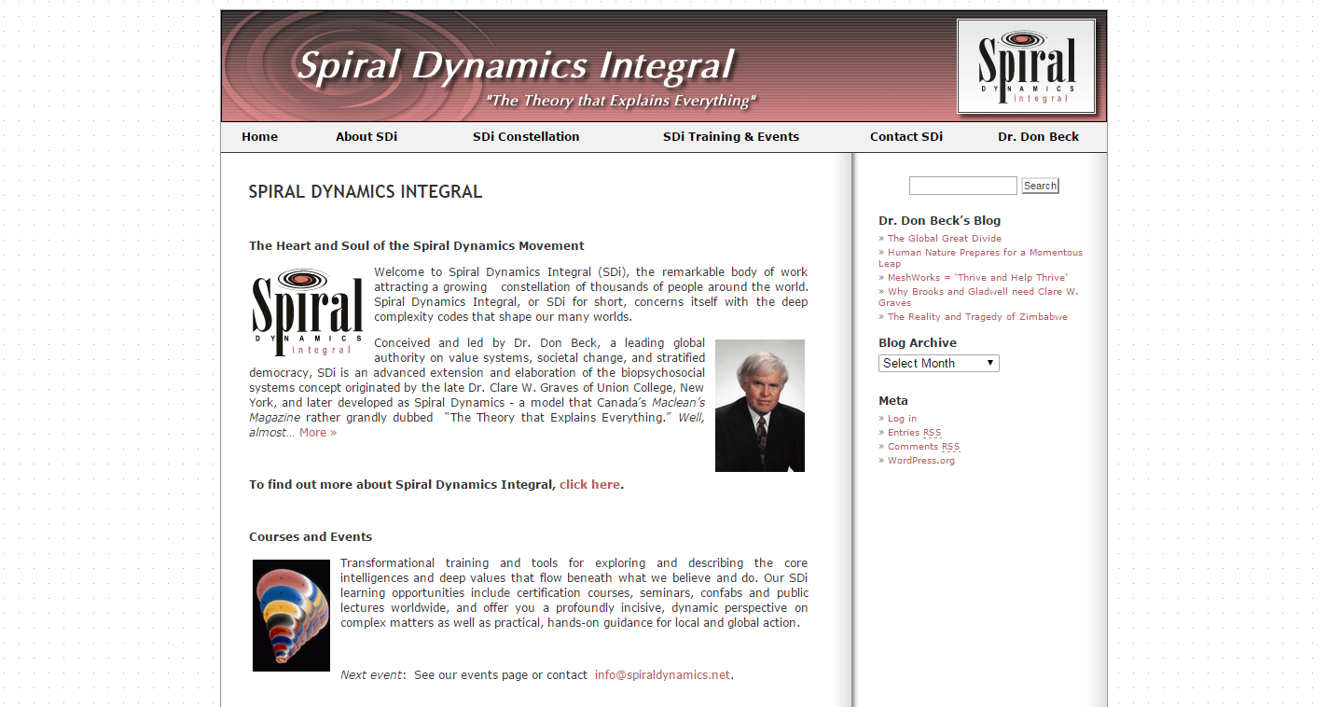Open the Entries RSS feed link
Viewport: 1327px width, 707px height.
[x=914, y=433]
